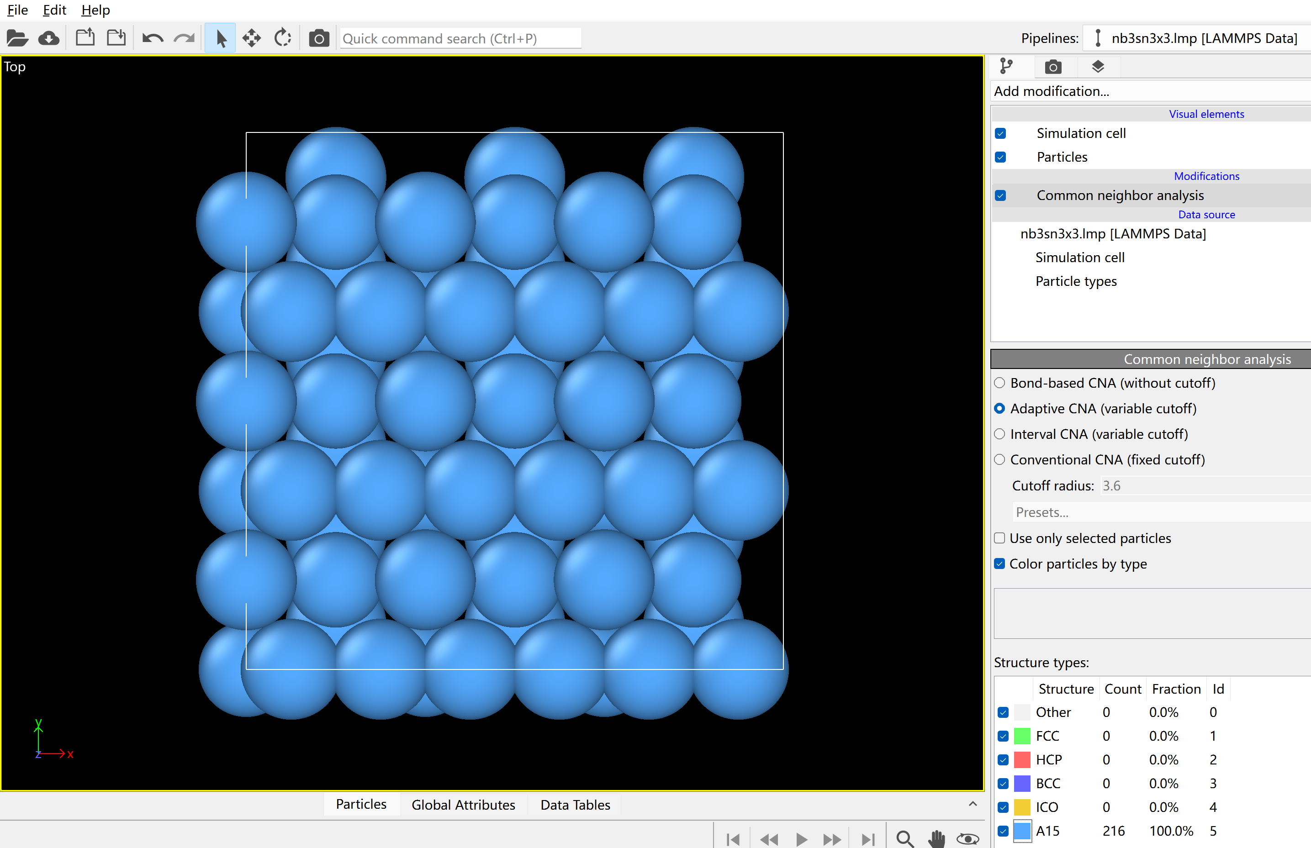Image resolution: width=1311 pixels, height=848 pixels.
Task: Open the overlays layers tab icon
Action: pyautogui.click(x=1097, y=67)
